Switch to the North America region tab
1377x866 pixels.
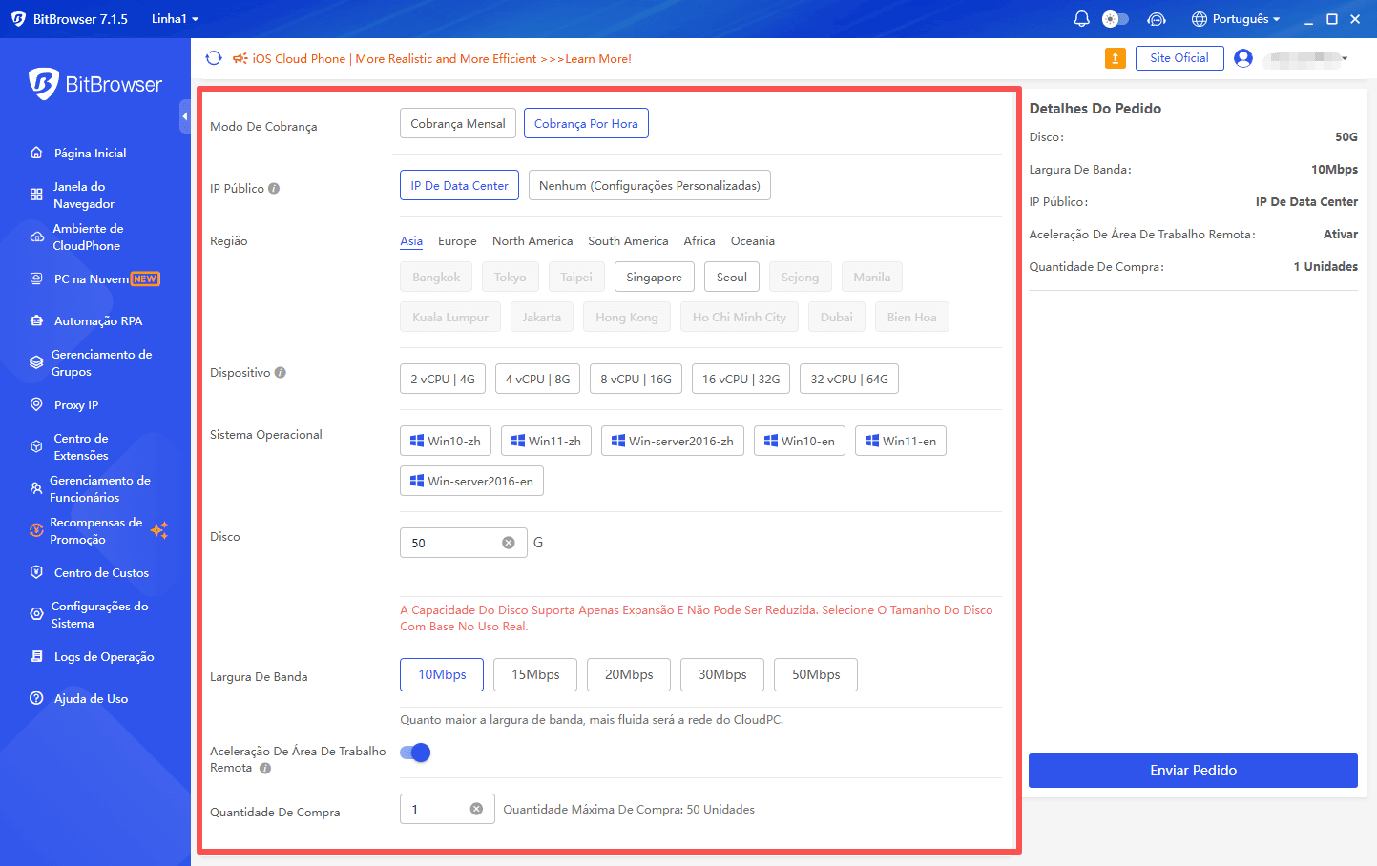(532, 241)
